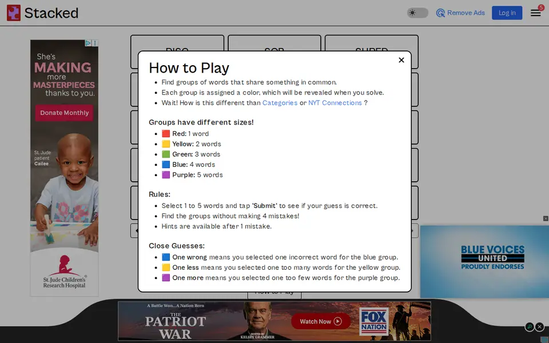Click the green square next to Green
This screenshot has width=549, height=343.
[x=166, y=154]
